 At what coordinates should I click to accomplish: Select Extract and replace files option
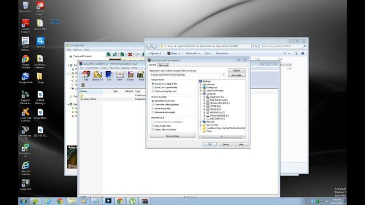165,84
